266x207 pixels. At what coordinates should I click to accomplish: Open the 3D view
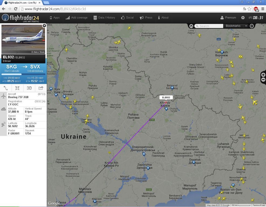pyautogui.click(x=29, y=88)
